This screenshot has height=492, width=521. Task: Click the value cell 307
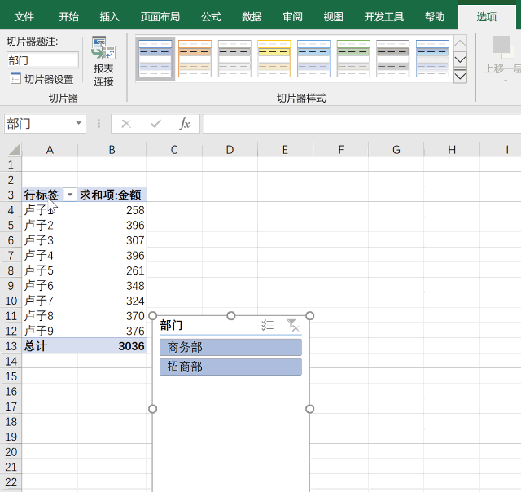[112, 240]
